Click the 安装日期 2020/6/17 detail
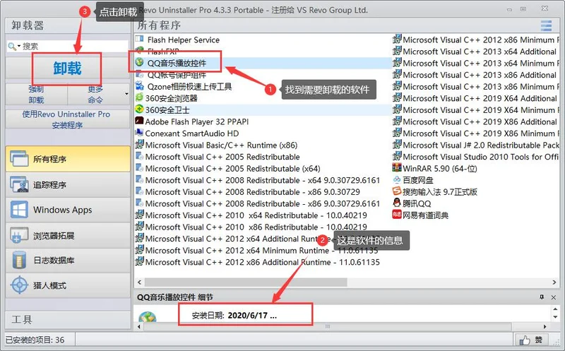 pos(234,315)
